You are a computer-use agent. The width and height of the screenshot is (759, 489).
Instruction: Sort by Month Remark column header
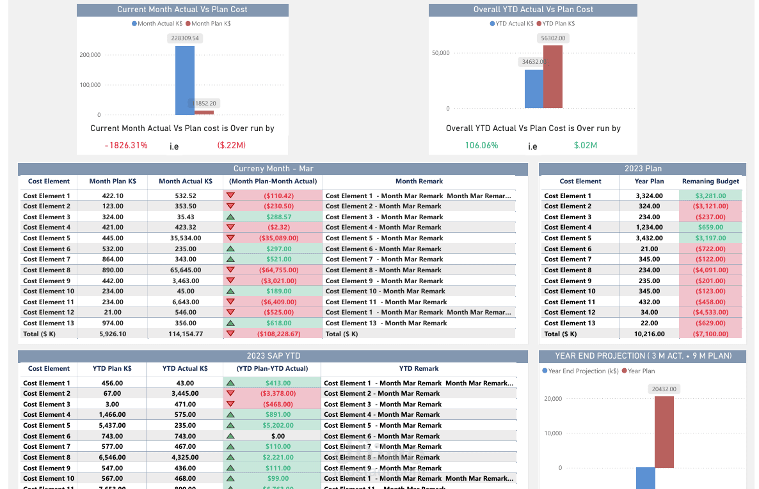tap(419, 182)
